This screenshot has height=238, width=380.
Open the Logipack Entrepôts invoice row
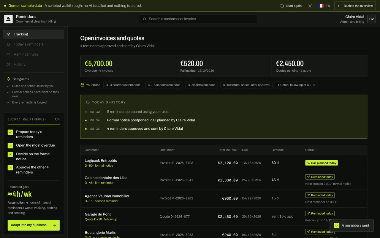pos(224,163)
